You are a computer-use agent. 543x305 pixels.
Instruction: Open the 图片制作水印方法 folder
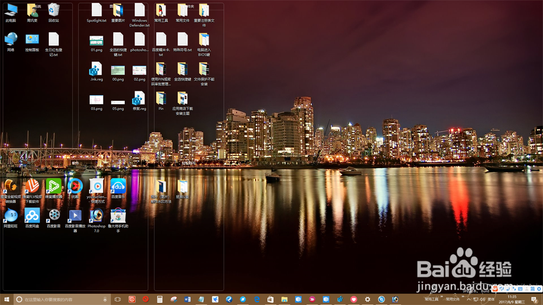(x=161, y=191)
